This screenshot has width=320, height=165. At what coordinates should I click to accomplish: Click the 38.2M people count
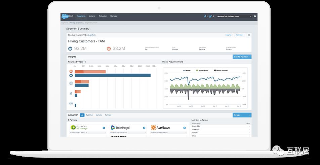pyautogui.click(x=119, y=49)
